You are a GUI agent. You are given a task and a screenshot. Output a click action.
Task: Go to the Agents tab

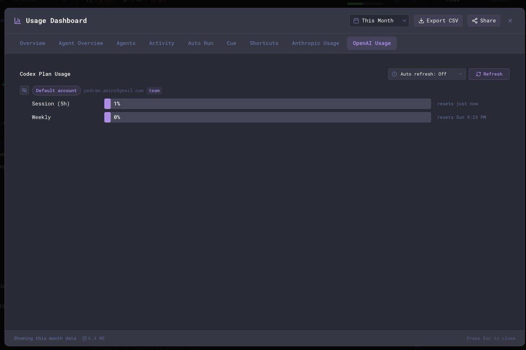(x=126, y=43)
